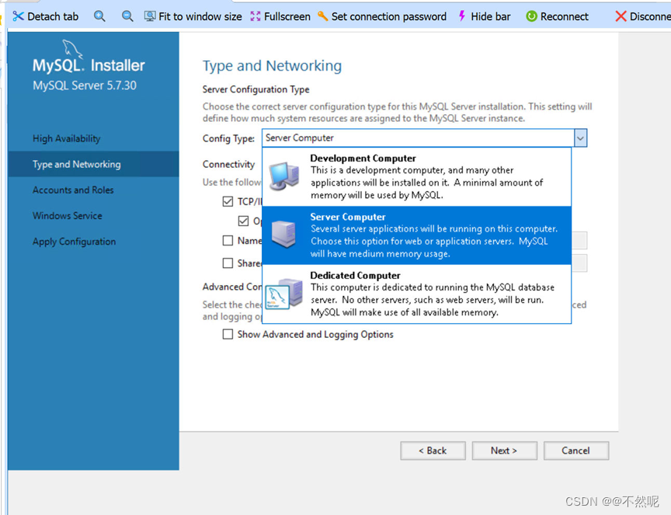
Task: Click the MySQL Server 5.7.30 version text
Action: point(85,85)
